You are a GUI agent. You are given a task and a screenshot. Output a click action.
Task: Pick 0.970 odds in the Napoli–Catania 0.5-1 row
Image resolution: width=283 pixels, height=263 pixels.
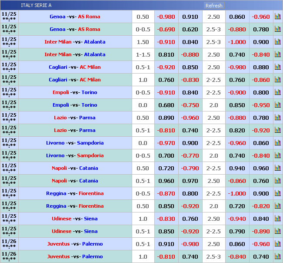click(190, 181)
